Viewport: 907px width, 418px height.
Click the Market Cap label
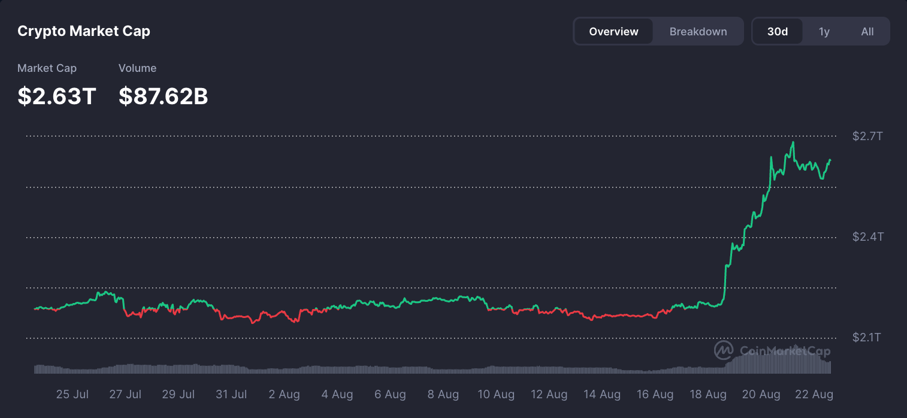point(47,68)
